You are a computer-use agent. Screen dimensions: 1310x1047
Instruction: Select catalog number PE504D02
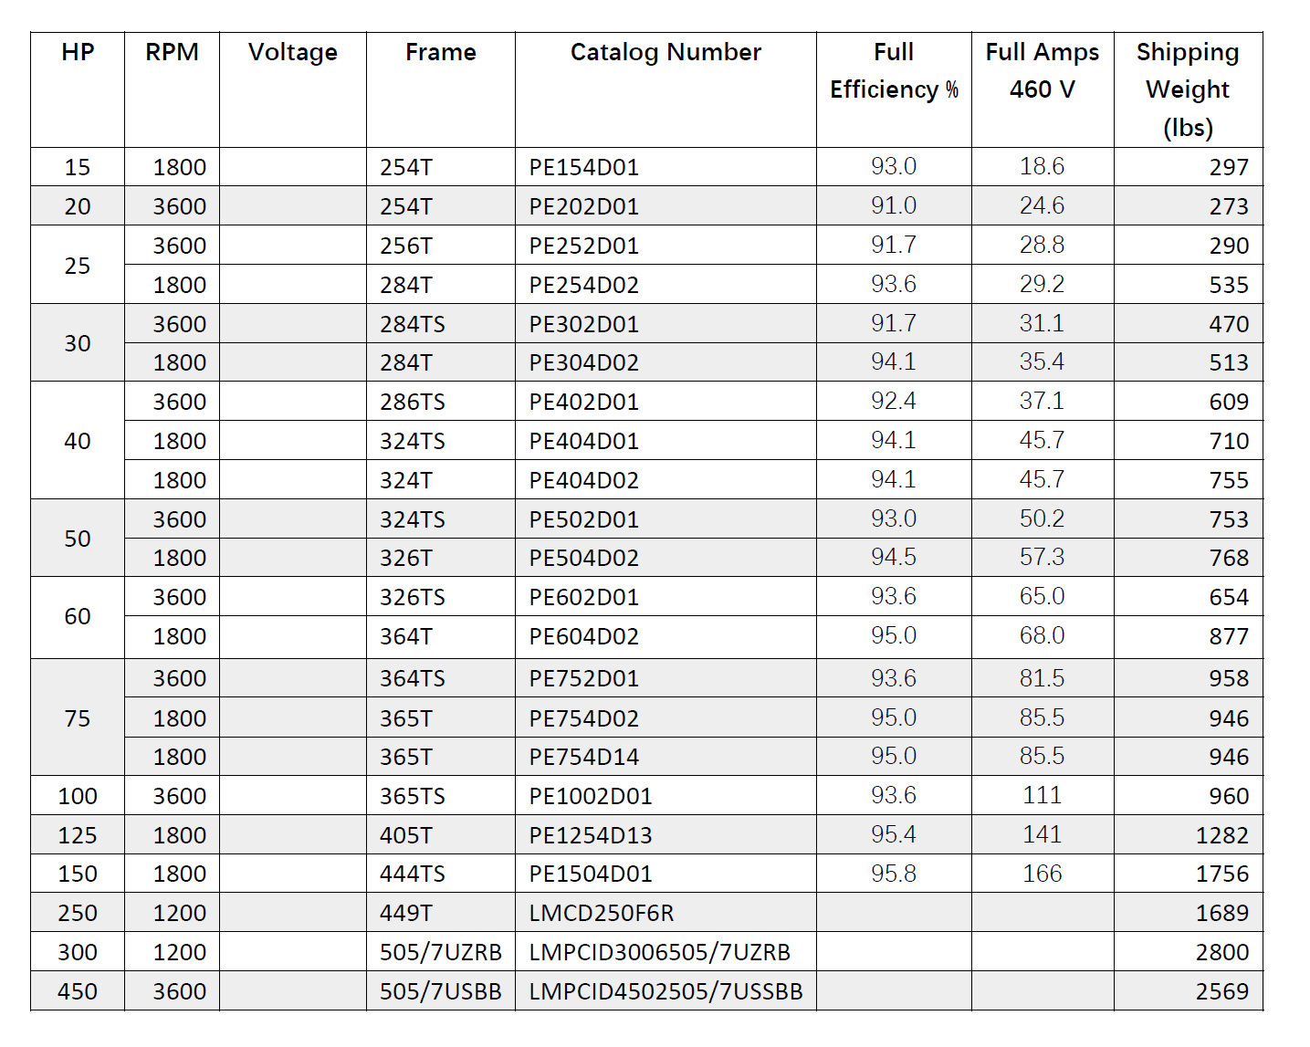click(584, 558)
